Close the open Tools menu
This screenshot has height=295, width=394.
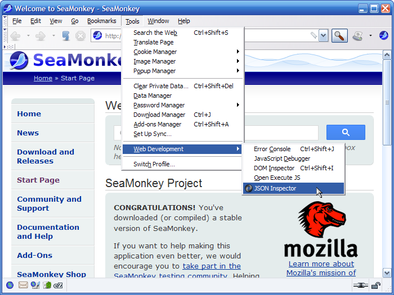pyautogui.click(x=132, y=21)
